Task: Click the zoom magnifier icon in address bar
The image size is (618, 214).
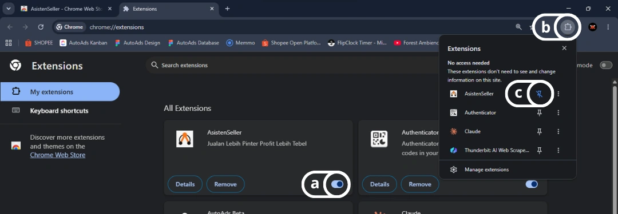Action: click(518, 27)
